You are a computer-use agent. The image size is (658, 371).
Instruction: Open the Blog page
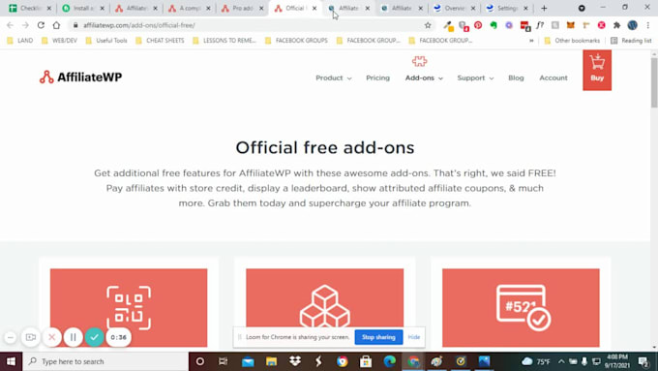[x=516, y=77]
